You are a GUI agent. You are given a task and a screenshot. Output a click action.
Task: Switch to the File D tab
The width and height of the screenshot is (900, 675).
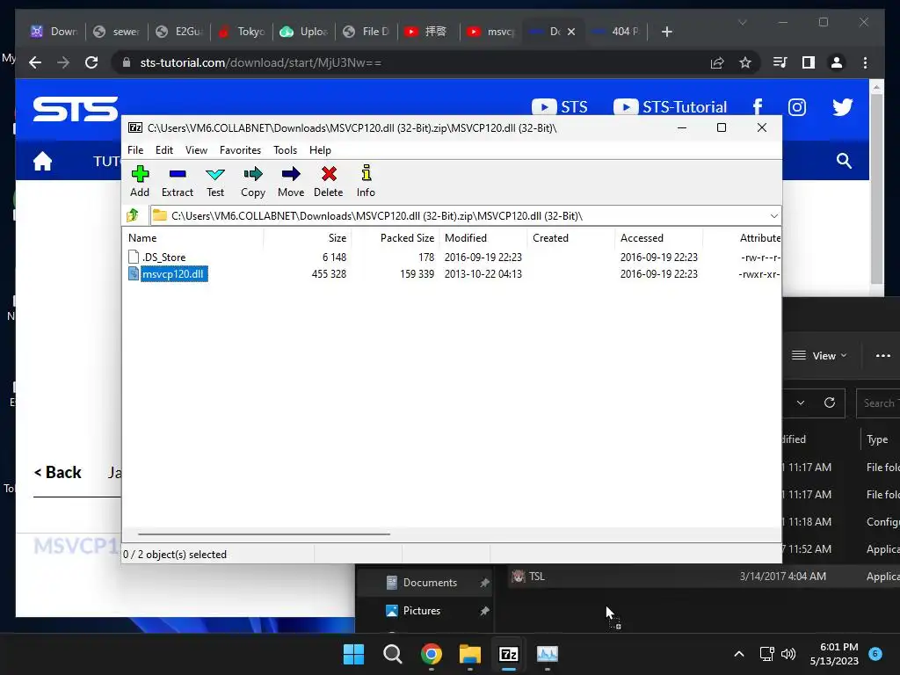(367, 32)
